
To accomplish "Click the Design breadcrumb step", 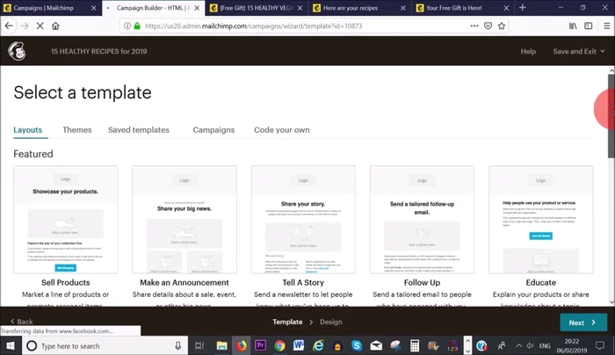I will click(330, 322).
